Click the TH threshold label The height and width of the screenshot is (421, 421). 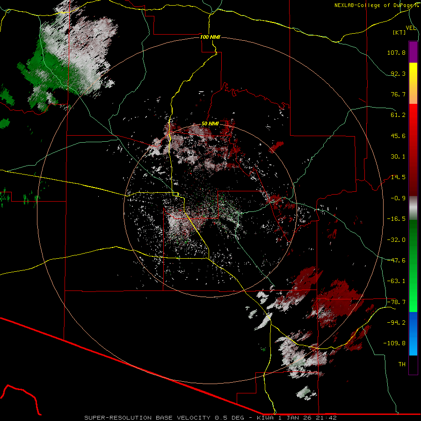(x=402, y=364)
